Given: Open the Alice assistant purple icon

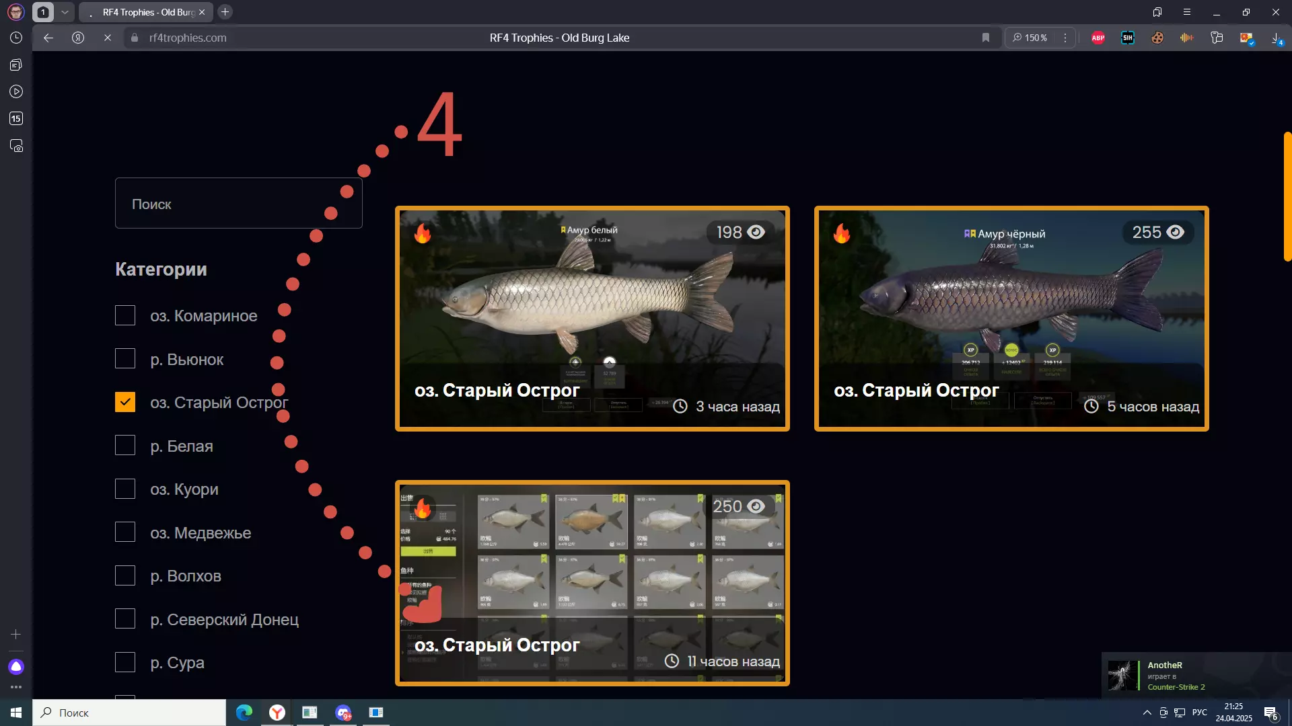Looking at the screenshot, I should pos(16,666).
